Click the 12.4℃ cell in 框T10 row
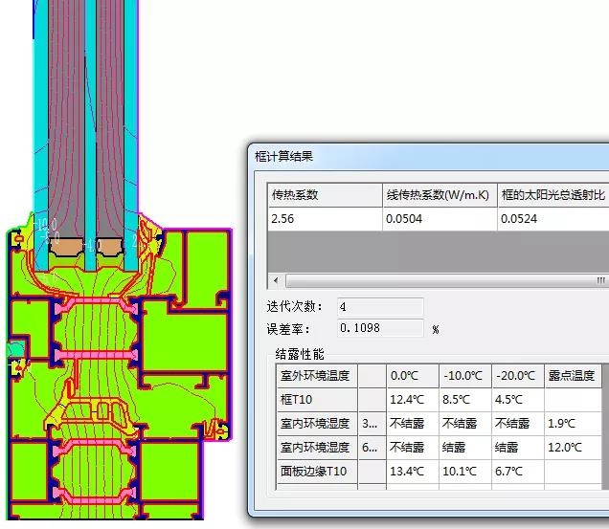 pyautogui.click(x=413, y=400)
